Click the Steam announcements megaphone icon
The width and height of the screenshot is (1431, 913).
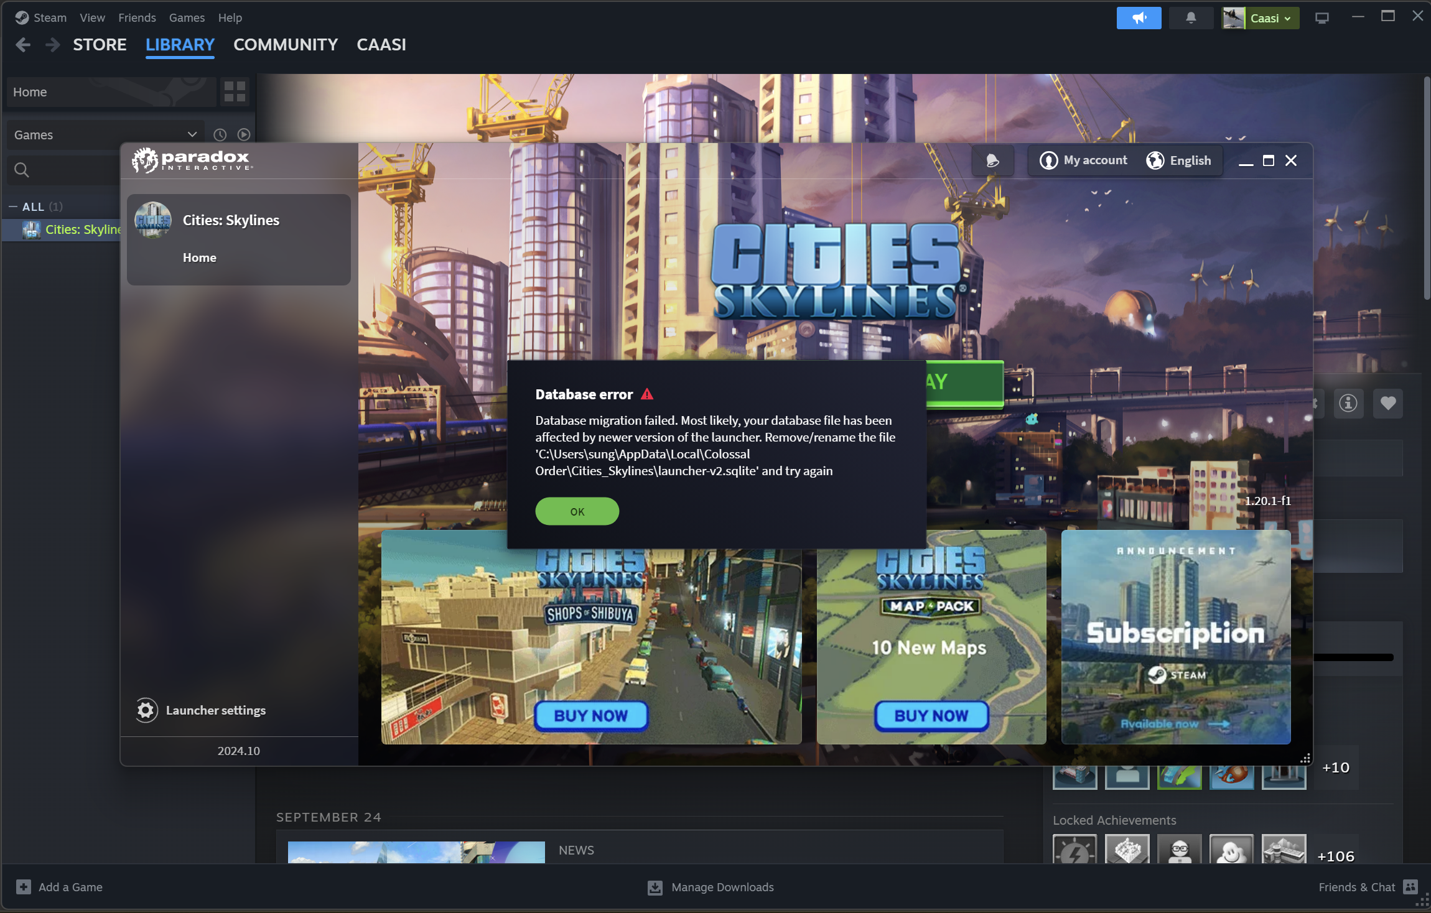(x=1139, y=18)
